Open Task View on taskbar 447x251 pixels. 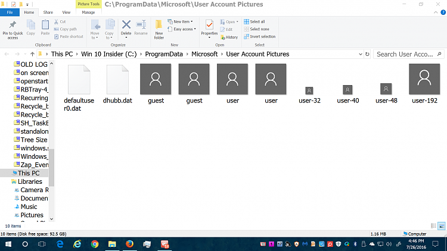[x=42, y=244]
